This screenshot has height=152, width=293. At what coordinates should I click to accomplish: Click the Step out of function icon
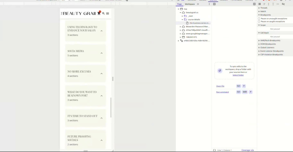(x=273, y=4)
